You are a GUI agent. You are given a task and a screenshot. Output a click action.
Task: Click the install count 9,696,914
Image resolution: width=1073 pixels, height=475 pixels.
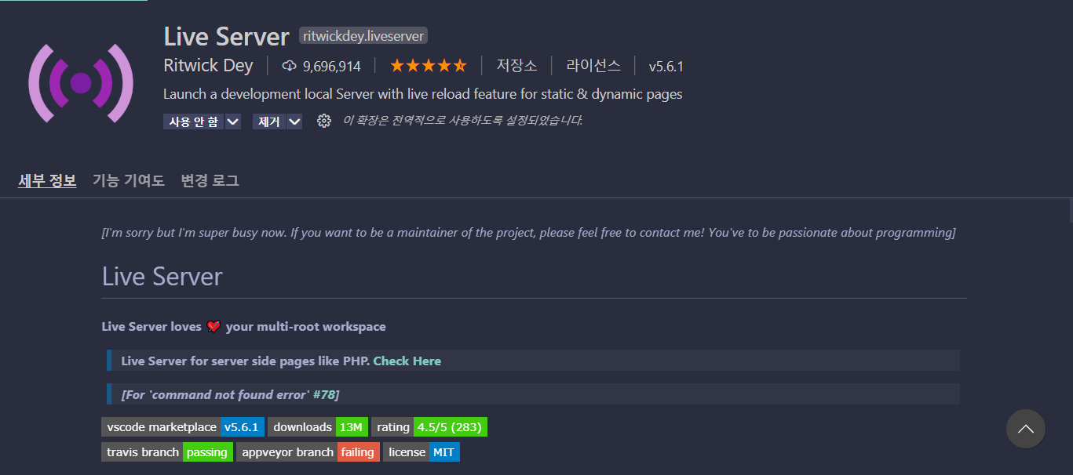332,67
